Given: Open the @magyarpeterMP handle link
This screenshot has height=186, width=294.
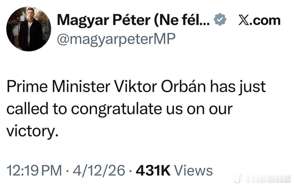Looking at the screenshot, I should (x=115, y=39).
